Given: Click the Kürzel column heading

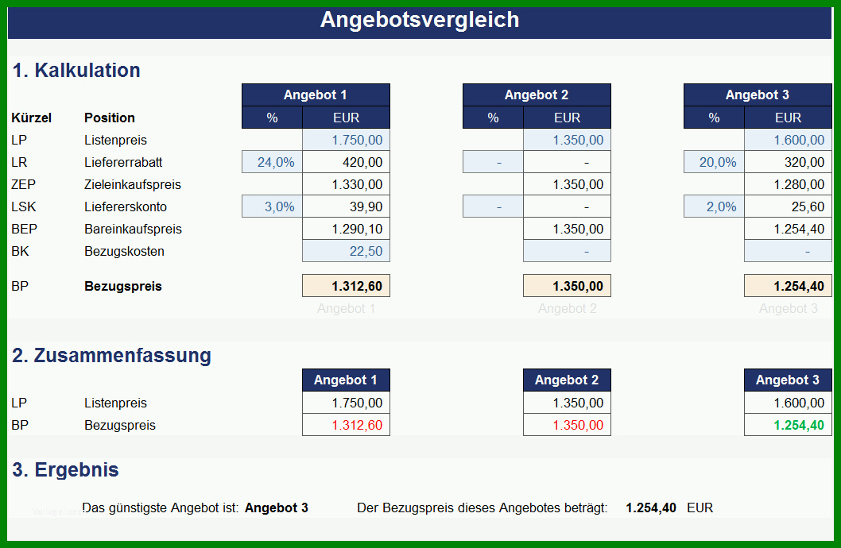Looking at the screenshot, I should click(x=31, y=118).
